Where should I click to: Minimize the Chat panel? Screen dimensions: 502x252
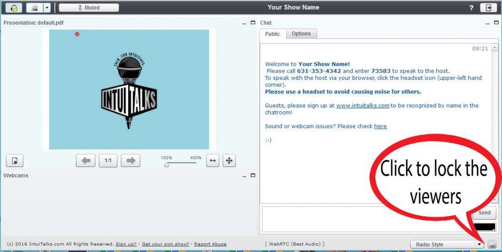(488, 23)
